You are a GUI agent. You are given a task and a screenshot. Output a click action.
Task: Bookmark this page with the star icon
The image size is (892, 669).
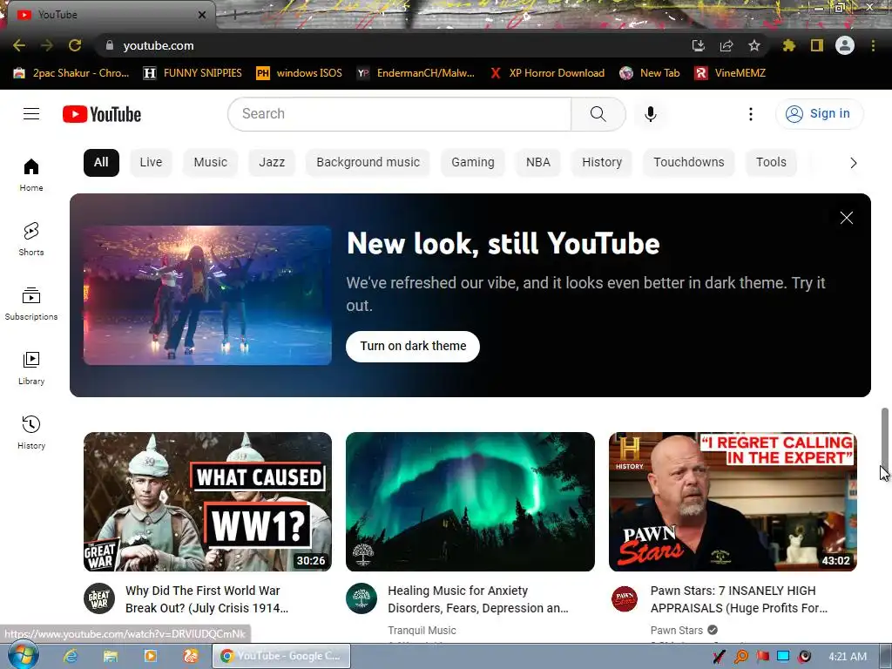[754, 45]
